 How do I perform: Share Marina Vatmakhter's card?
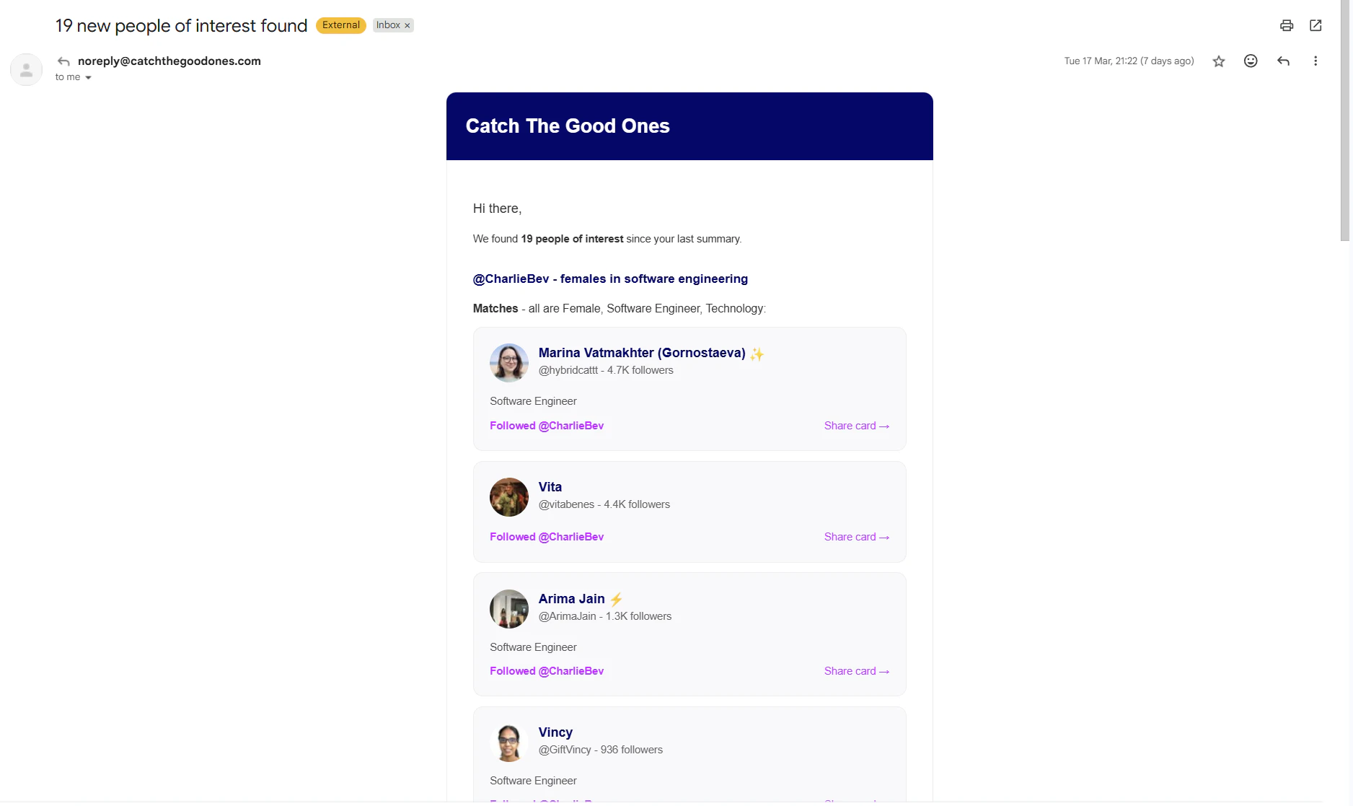857,426
